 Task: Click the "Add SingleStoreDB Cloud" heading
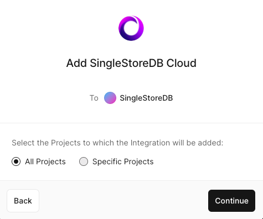tap(131, 63)
